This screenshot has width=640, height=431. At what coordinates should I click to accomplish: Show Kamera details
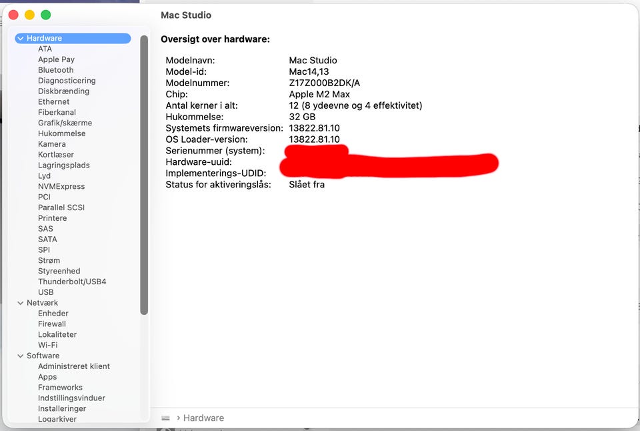52,144
